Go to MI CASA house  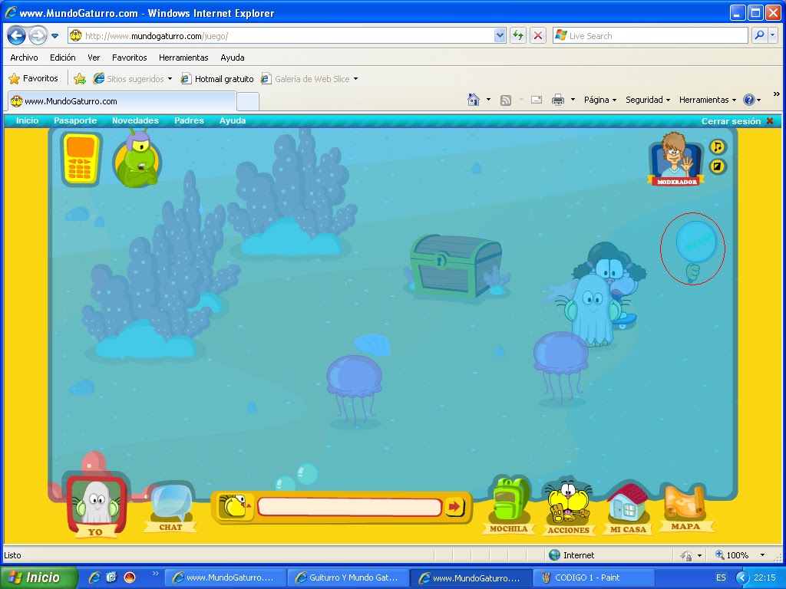tap(628, 508)
